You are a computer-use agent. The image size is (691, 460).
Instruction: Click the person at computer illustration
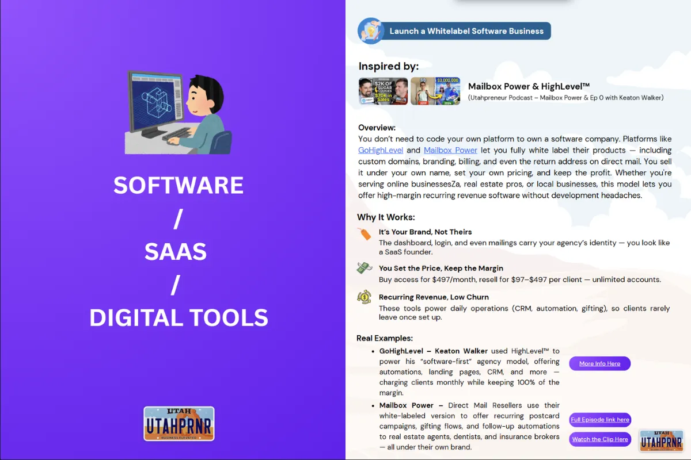tap(179, 112)
